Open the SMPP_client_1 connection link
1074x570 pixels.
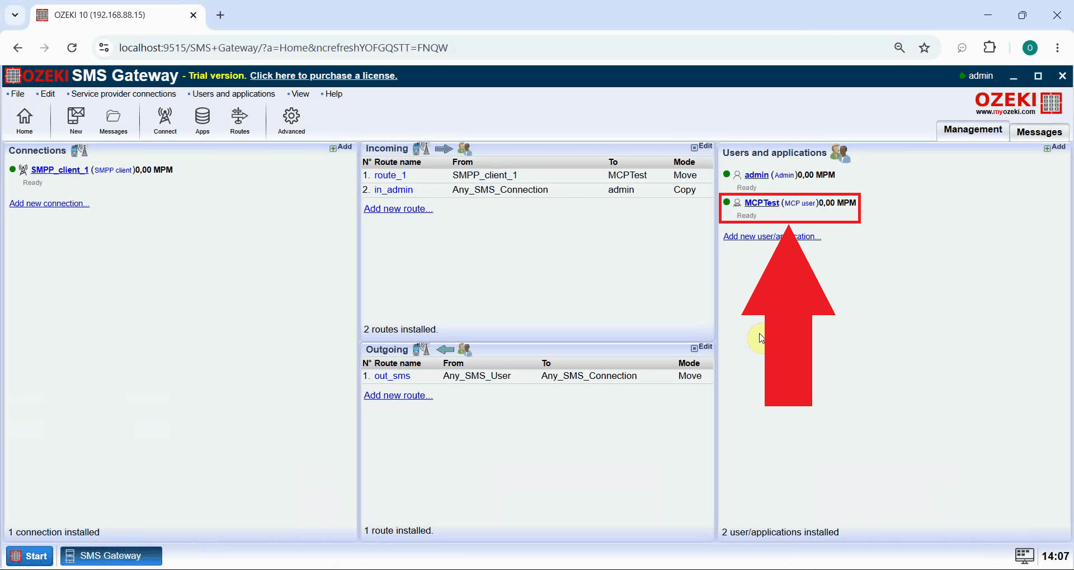click(59, 170)
